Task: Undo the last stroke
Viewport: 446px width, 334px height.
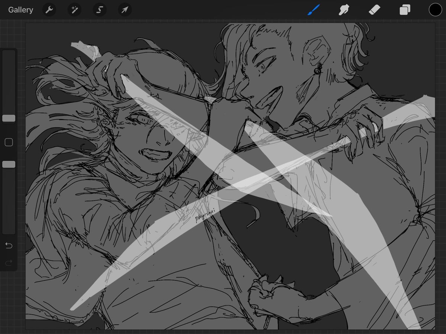Action: click(x=9, y=245)
